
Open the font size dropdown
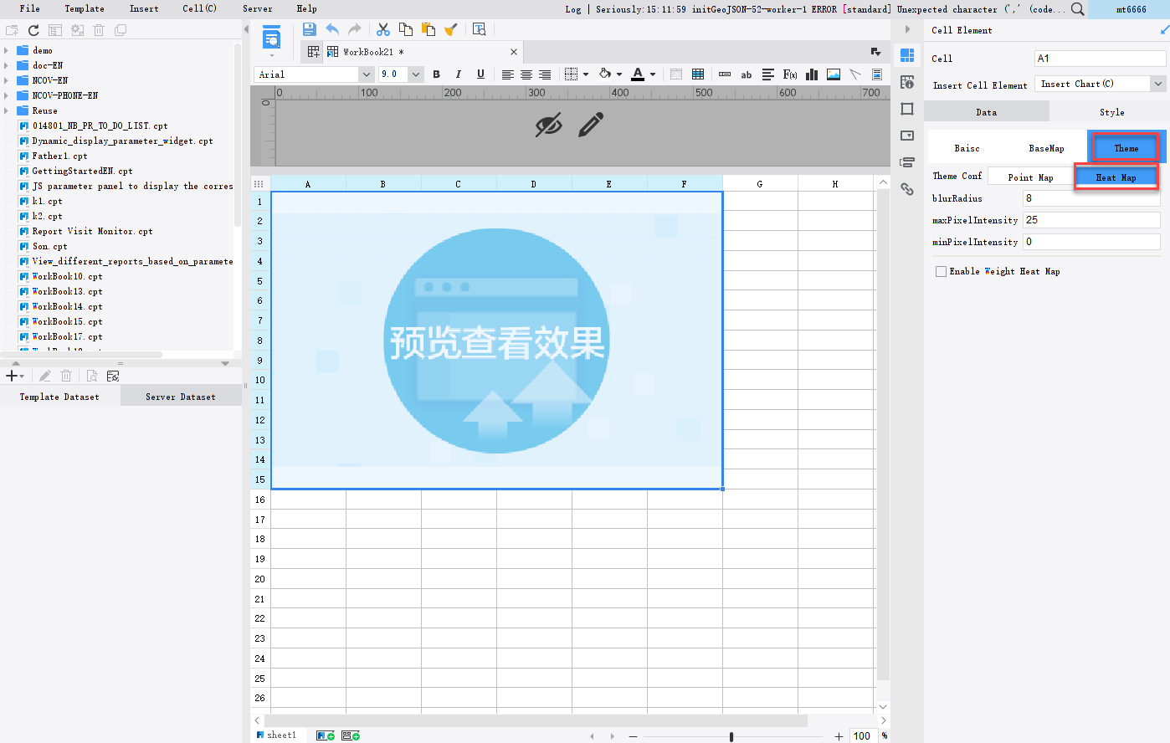pos(416,74)
